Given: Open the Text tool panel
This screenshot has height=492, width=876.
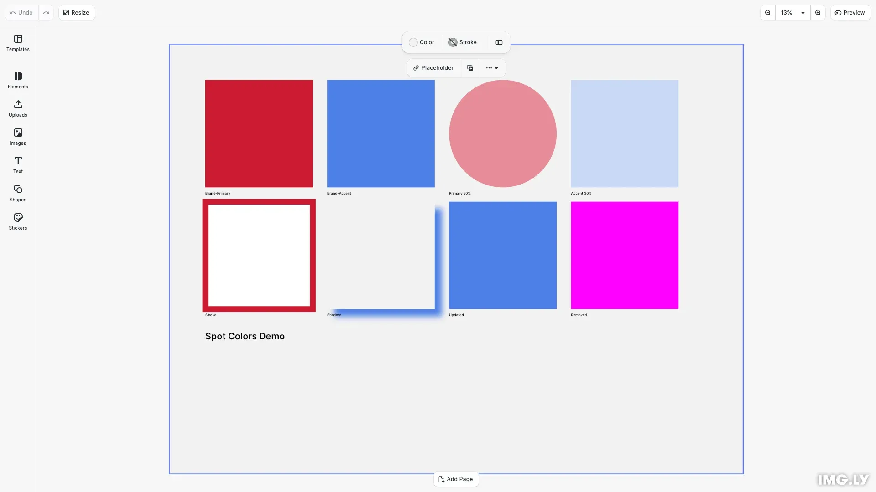Looking at the screenshot, I should (18, 165).
